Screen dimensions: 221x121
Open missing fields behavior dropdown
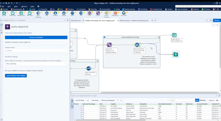pos(36,64)
